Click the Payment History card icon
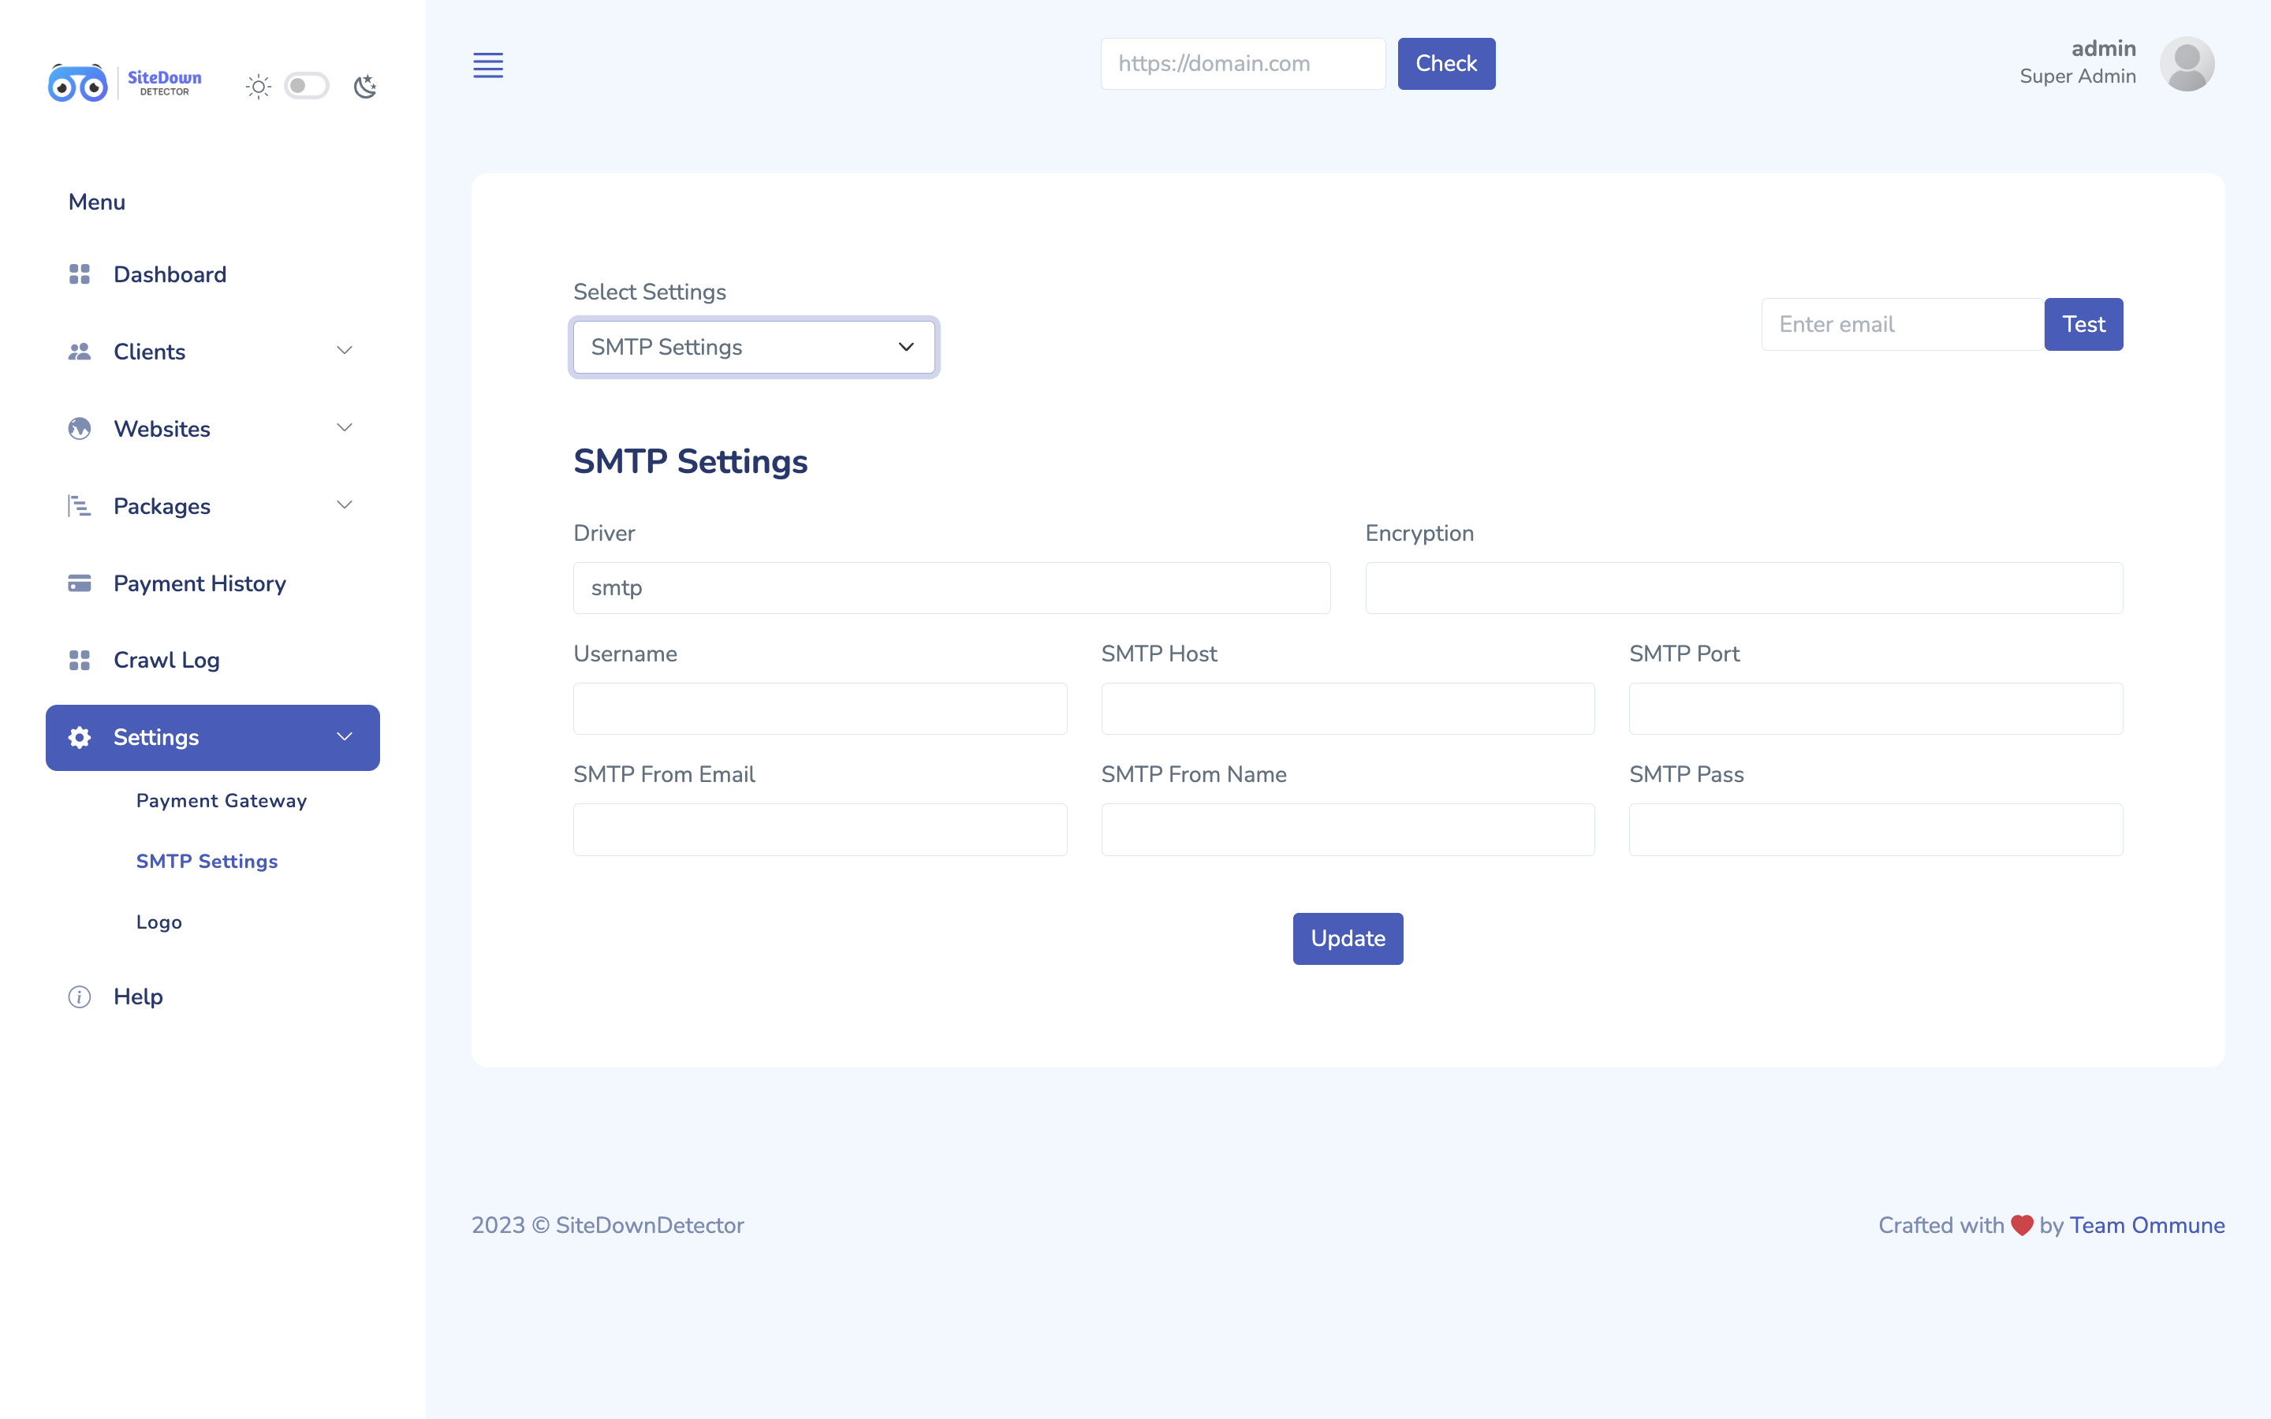 click(x=80, y=583)
